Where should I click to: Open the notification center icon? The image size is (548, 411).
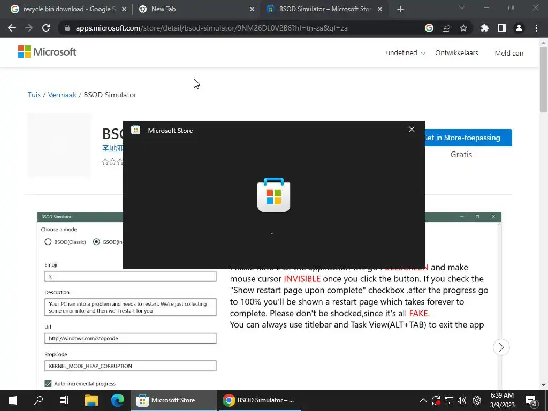pyautogui.click(x=531, y=401)
